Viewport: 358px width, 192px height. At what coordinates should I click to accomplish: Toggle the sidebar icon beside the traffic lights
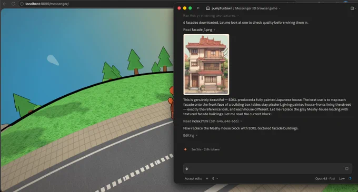(x=198, y=8)
